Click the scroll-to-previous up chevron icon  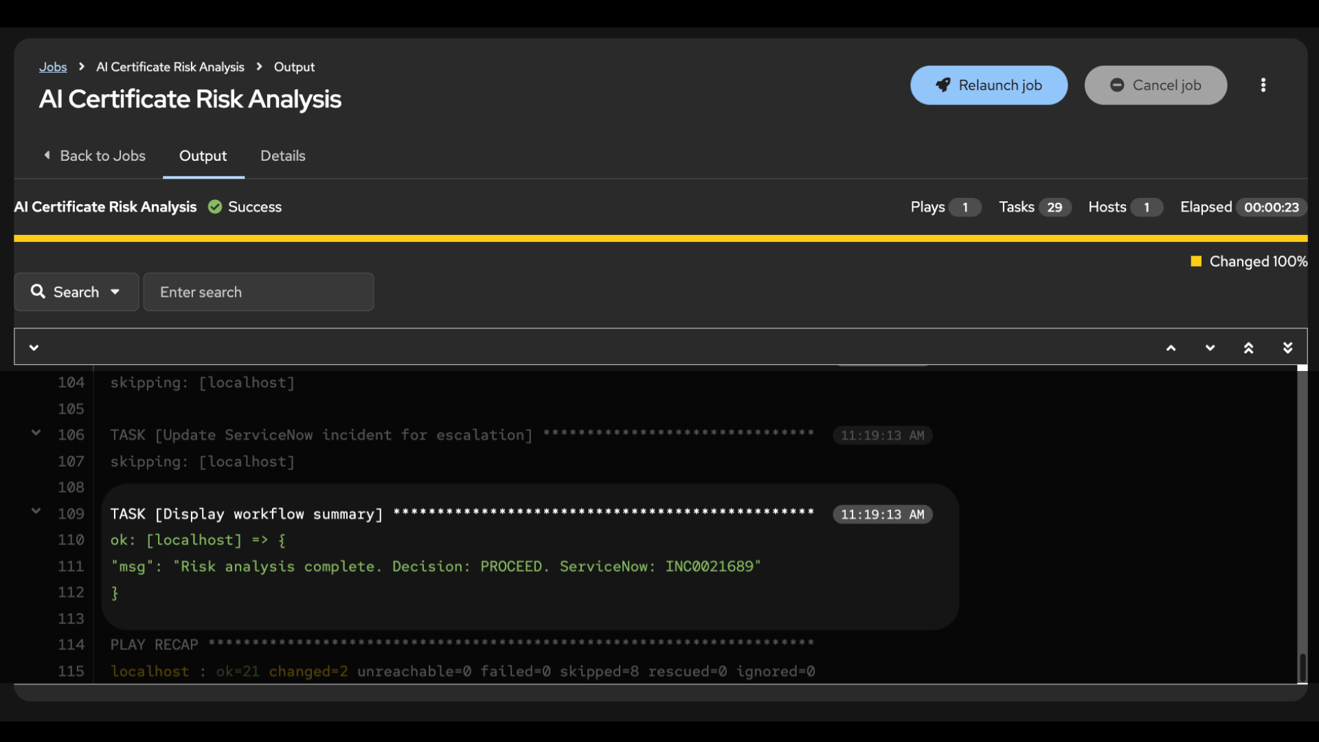[x=1171, y=348]
